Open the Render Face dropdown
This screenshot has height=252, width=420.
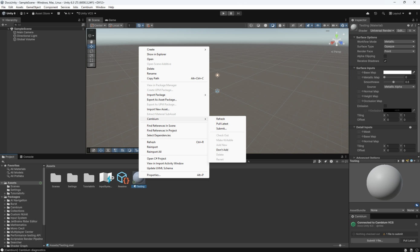tap(399, 51)
